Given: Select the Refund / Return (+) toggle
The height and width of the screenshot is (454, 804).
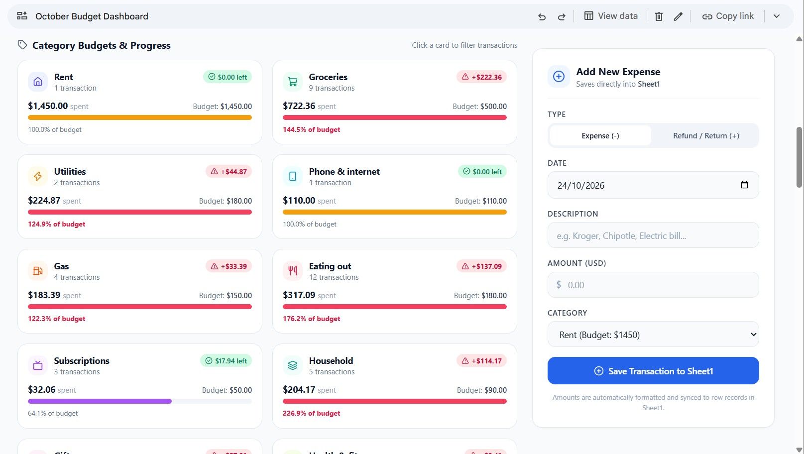Looking at the screenshot, I should pos(706,135).
